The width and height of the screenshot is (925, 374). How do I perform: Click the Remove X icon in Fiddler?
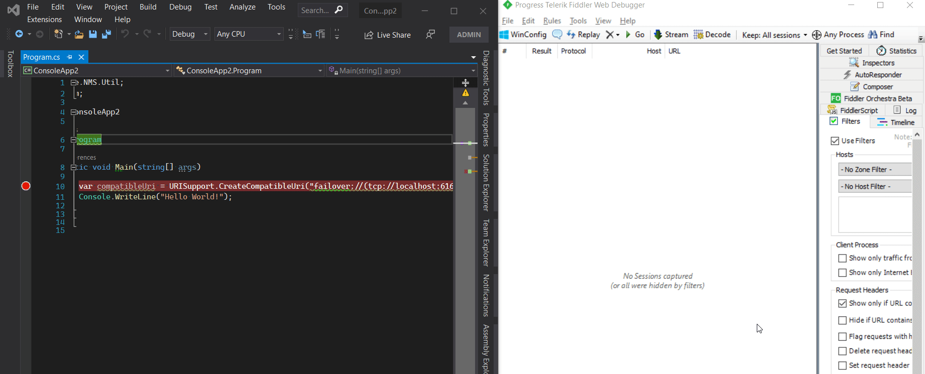pos(610,35)
